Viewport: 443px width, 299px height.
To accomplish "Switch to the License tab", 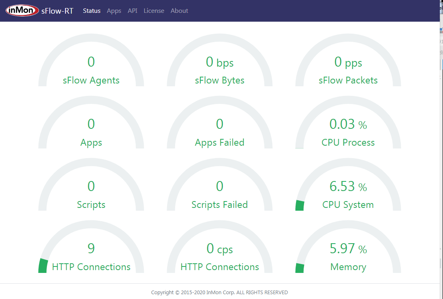I will tap(154, 10).
